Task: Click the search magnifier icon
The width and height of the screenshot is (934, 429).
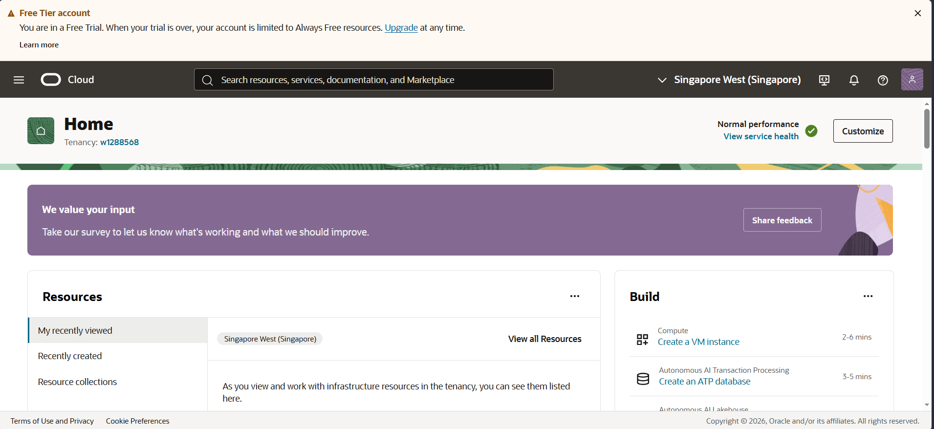Action: point(207,80)
